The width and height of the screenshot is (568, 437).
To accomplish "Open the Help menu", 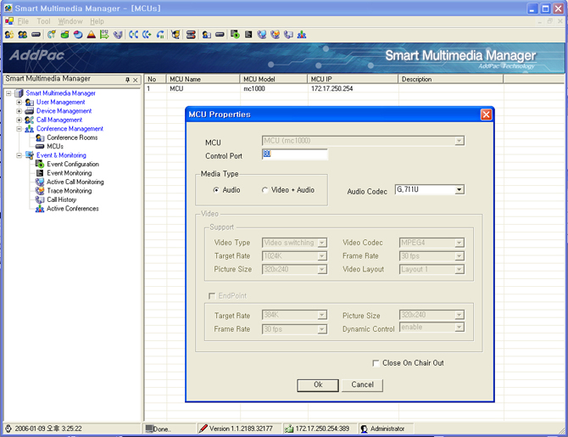I will (97, 21).
